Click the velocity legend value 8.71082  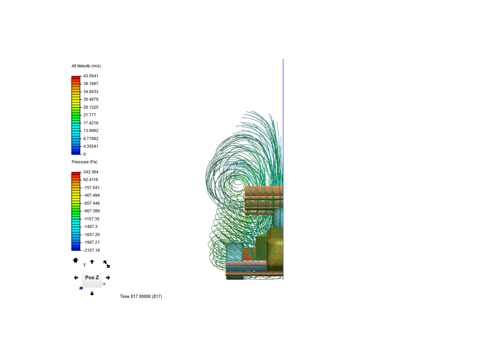(91, 139)
